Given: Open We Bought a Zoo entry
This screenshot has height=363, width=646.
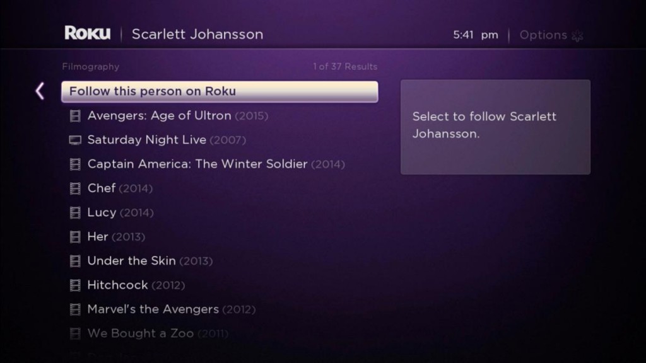Looking at the screenshot, I should [x=157, y=333].
